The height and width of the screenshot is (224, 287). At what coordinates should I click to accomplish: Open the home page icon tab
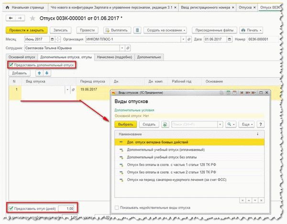7,8
